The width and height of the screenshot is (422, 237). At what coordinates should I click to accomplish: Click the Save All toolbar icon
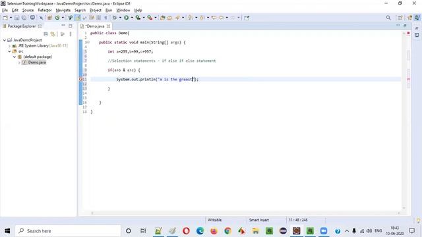(24, 18)
